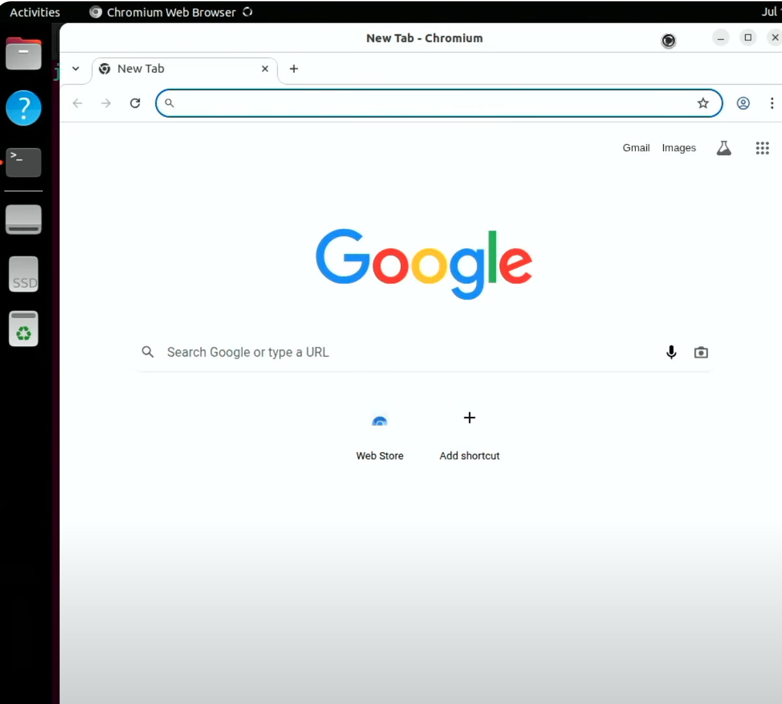This screenshot has height=704, width=782.
Task: Focus the address bar
Action: (439, 103)
